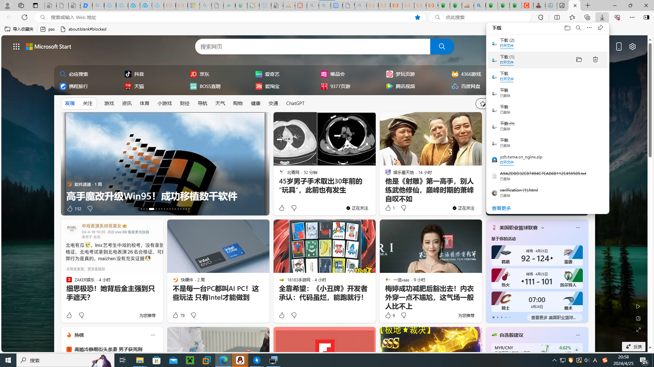Show hidden system tray icons
Image resolution: width=654 pixels, height=367 pixels.
554,360
